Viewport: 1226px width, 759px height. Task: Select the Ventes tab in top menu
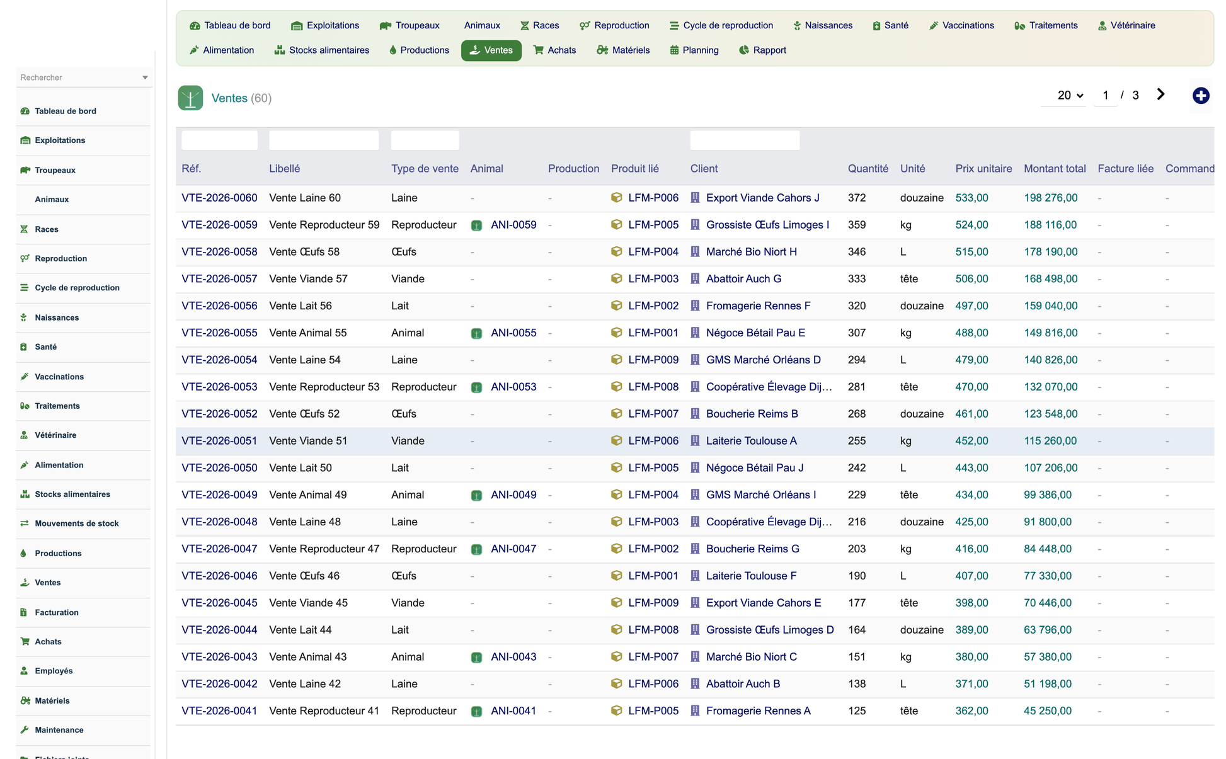tap(491, 50)
